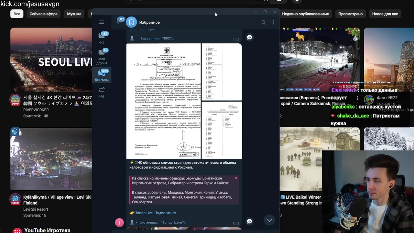Forward the ФНС post sent at 5:41
The height and width of the screenshot is (233, 414).
(249, 221)
